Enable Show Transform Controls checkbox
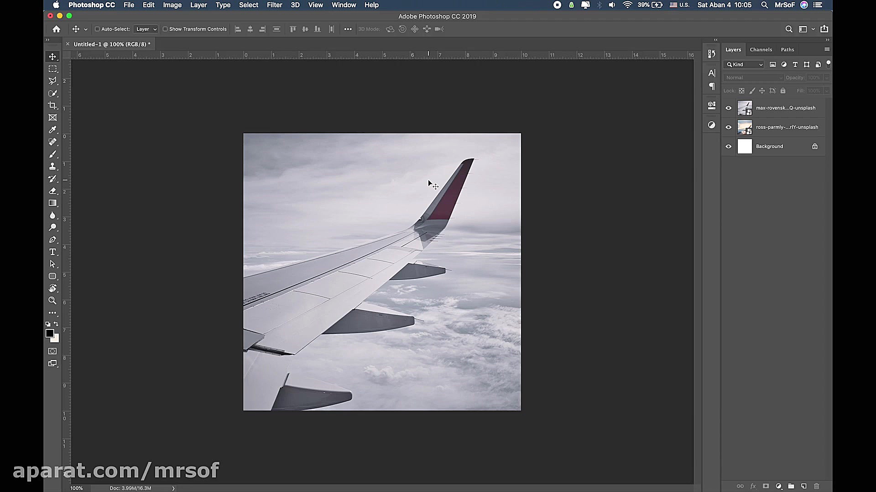The height and width of the screenshot is (492, 876). coord(165,29)
